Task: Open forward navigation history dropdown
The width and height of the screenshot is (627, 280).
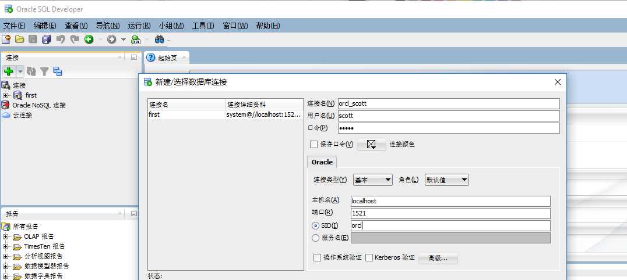Action: (x=123, y=40)
